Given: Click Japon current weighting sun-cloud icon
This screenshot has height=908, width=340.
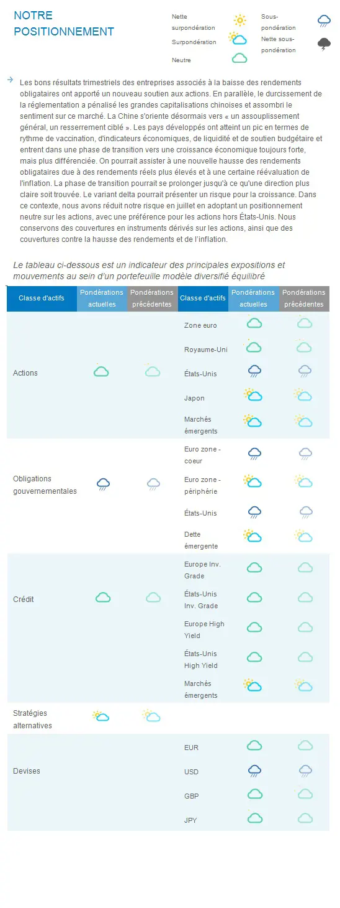Looking at the screenshot, I should coord(253,395).
